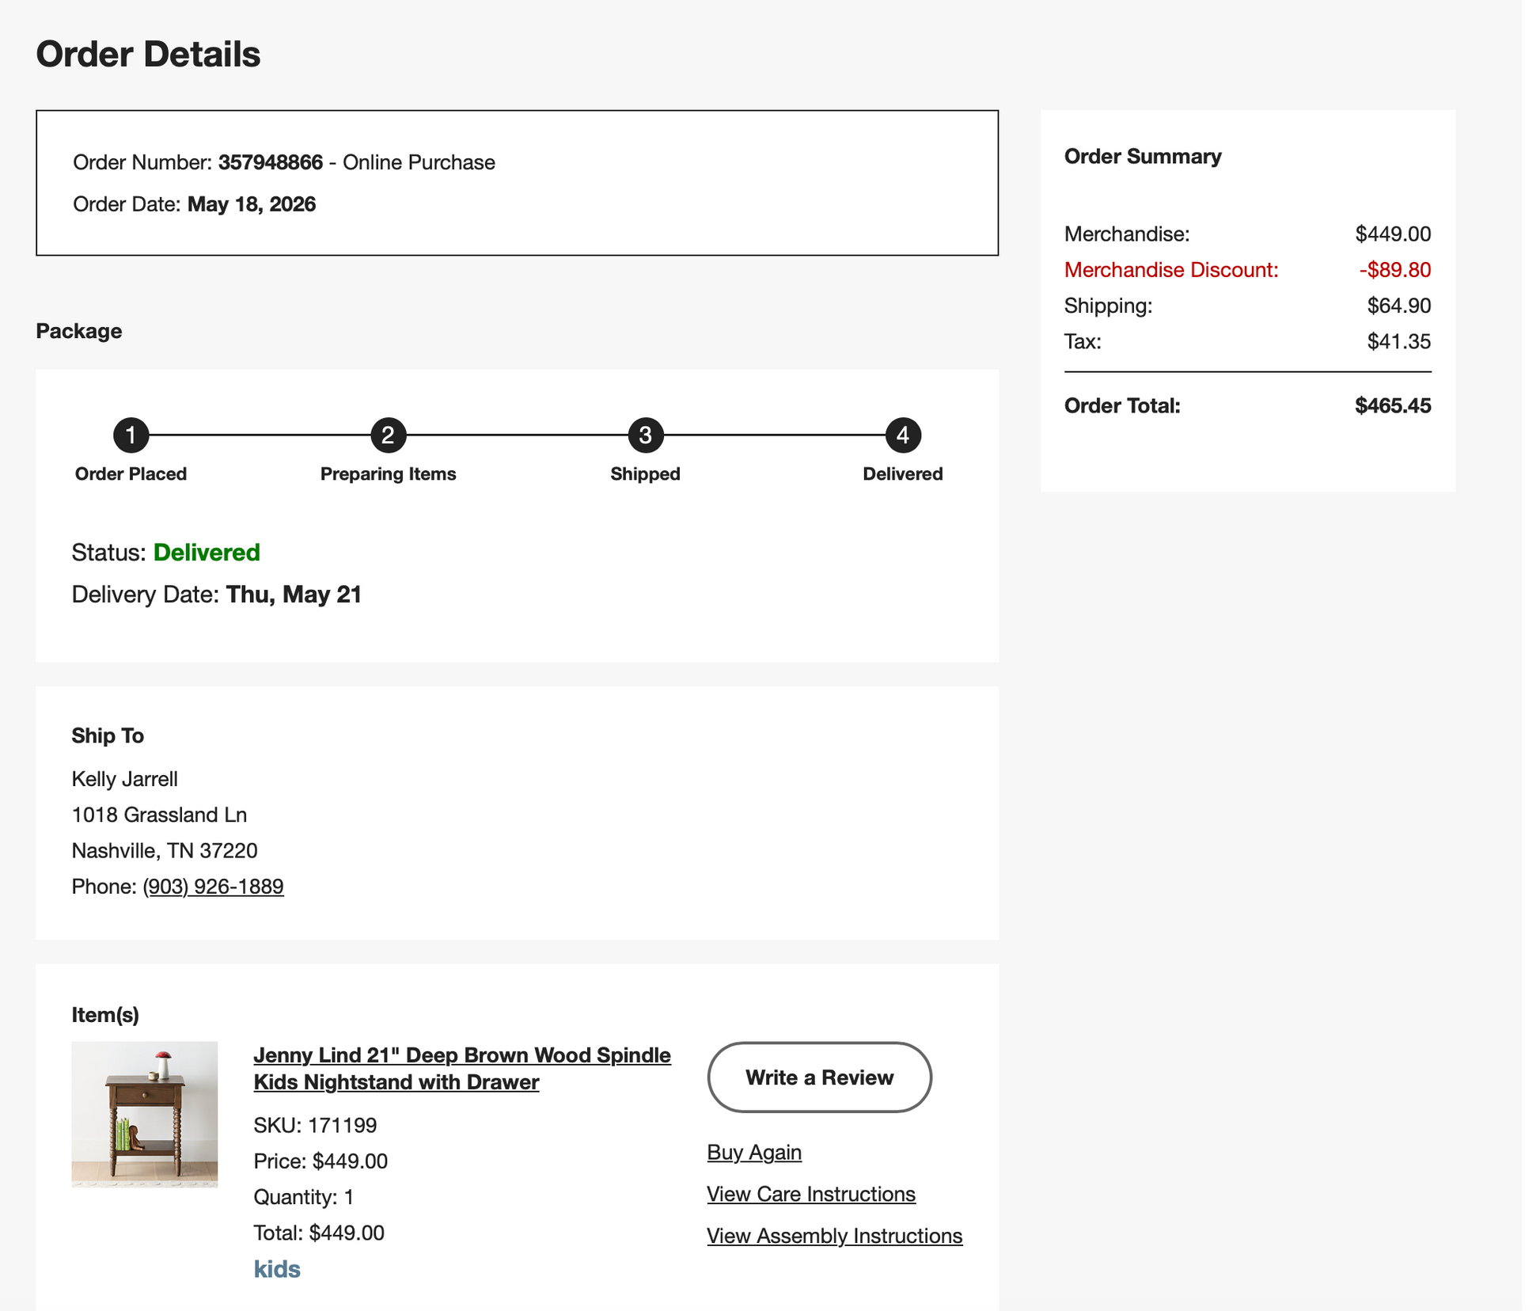This screenshot has height=1311, width=1540.
Task: Open the Jenny Lind Nightstand product title link
Action: coord(462,1069)
